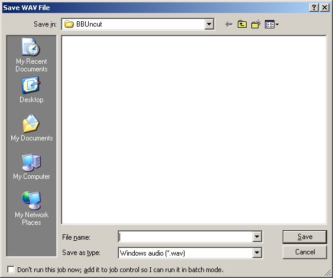
Task: Jump to the Desktop location
Action: tap(31, 90)
